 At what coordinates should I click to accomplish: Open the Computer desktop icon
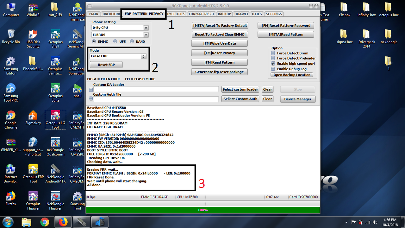coord(11,10)
